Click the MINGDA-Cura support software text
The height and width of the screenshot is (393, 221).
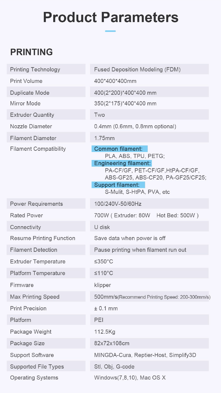[113, 355]
